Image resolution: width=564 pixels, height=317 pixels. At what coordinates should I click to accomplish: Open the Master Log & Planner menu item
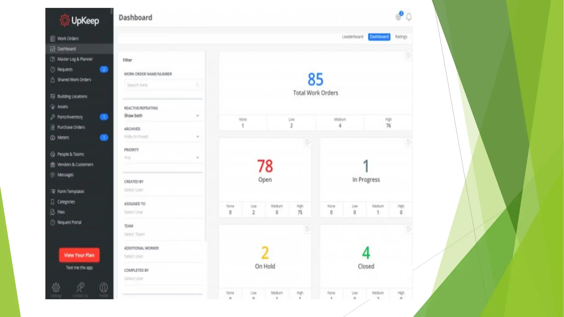(x=79, y=59)
